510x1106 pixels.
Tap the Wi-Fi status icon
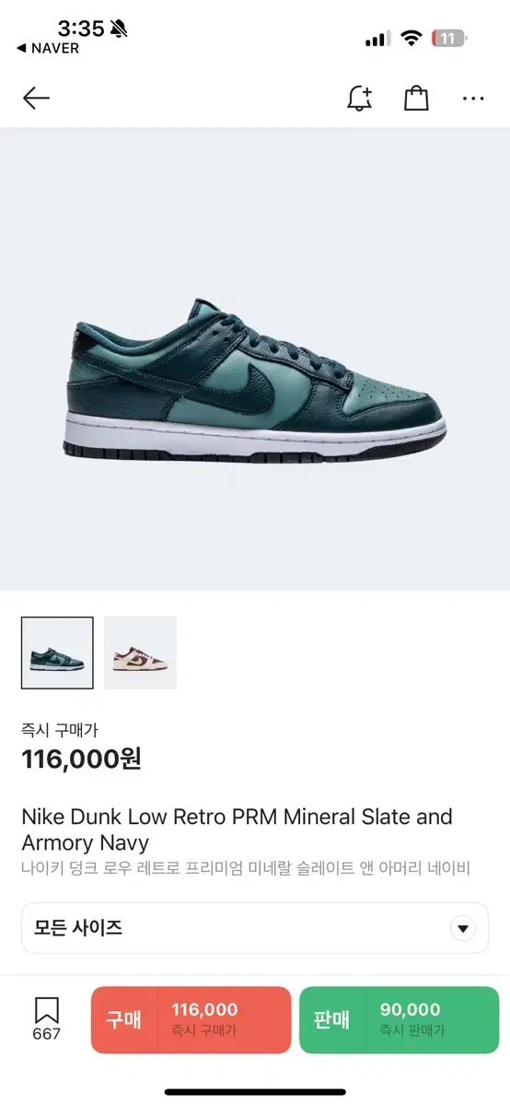pyautogui.click(x=411, y=39)
